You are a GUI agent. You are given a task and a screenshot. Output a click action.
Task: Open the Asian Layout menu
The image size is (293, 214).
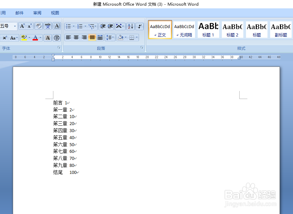pyautogui.click(x=120, y=26)
